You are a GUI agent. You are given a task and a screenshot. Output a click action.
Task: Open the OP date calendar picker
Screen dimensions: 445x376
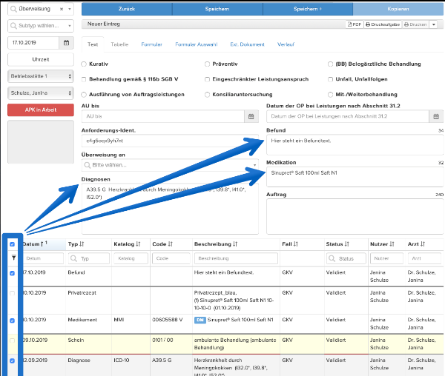click(436, 116)
